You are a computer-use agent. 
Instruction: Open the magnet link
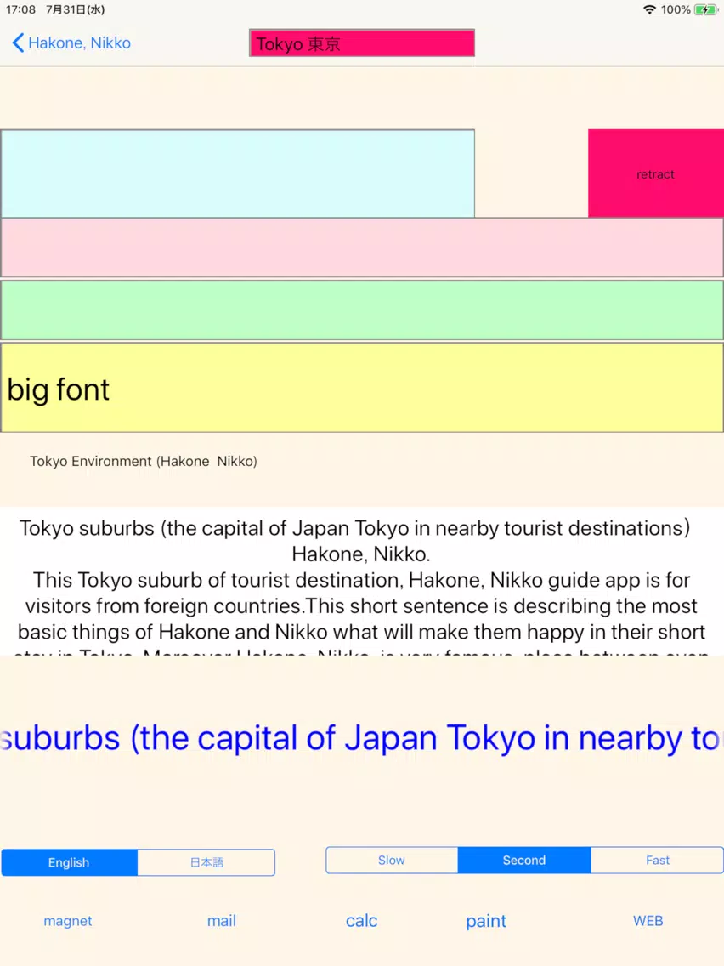click(x=68, y=921)
